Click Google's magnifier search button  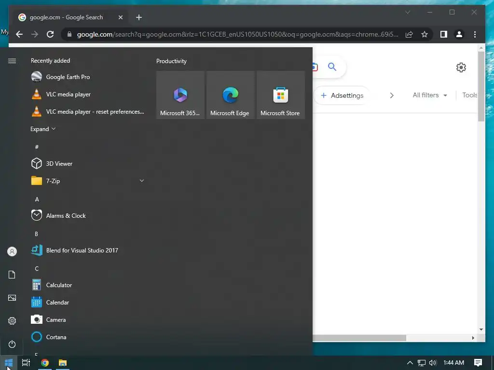332,66
